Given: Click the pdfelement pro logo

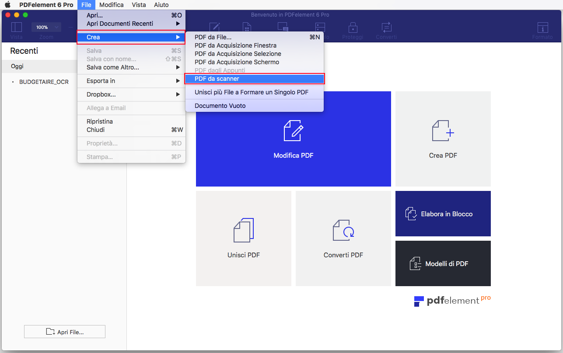Looking at the screenshot, I should pos(452,300).
